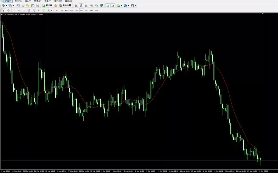Select the vertical line drawing tool

coord(14,10)
